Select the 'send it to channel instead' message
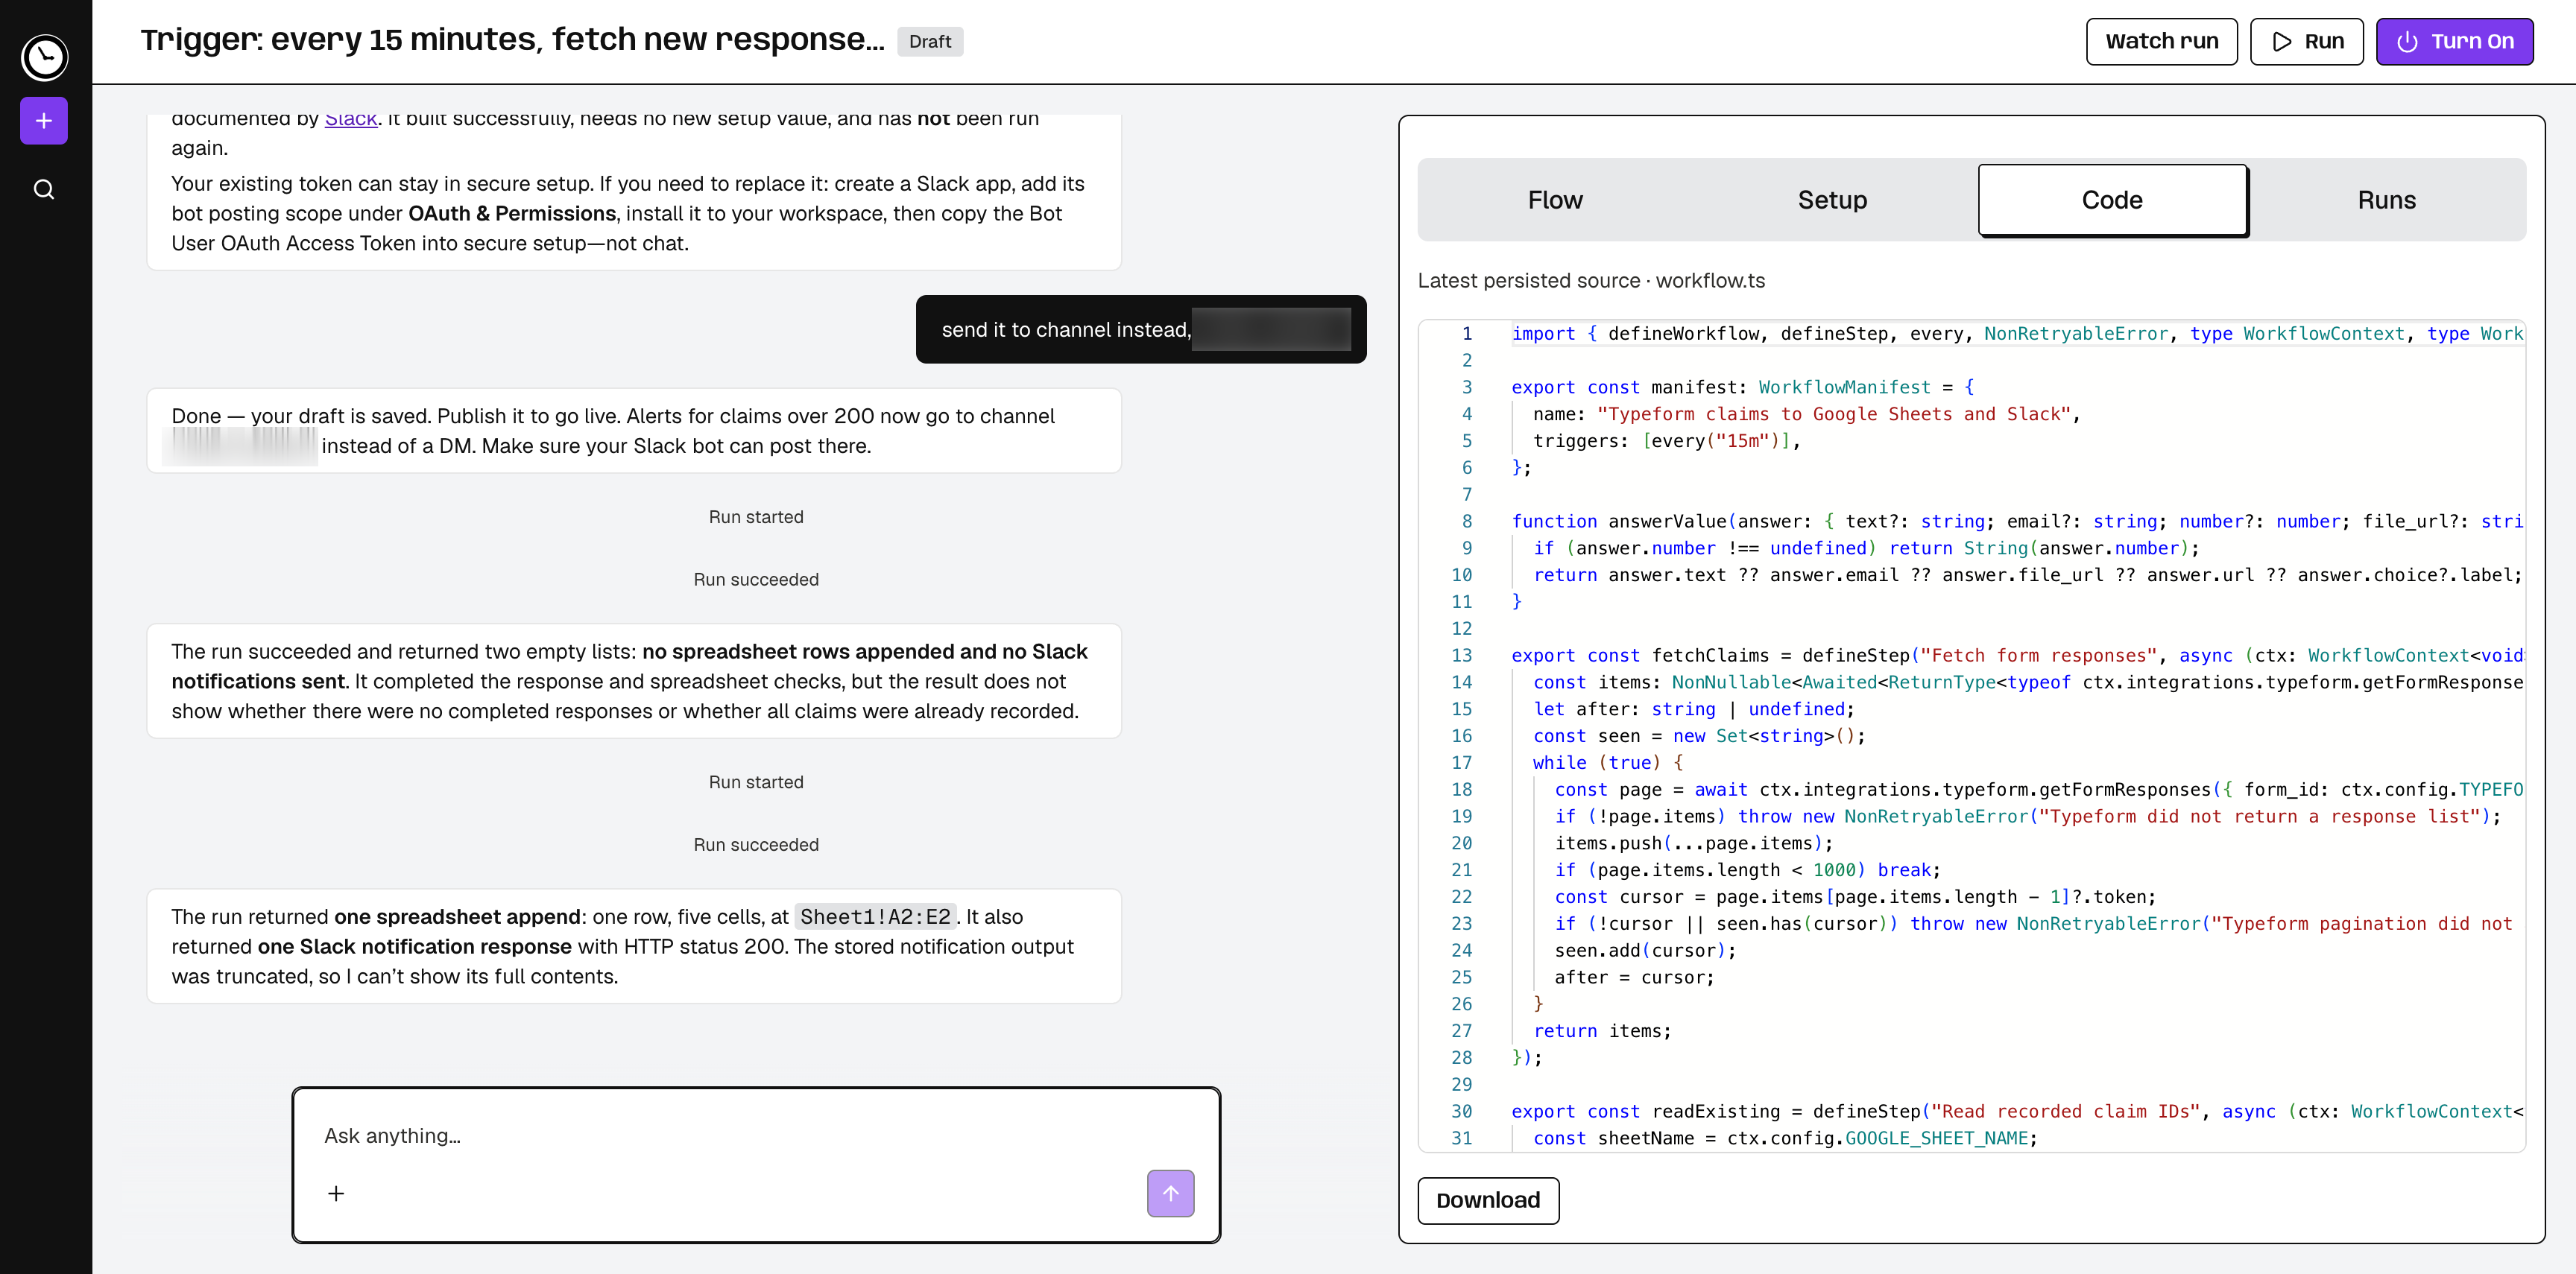 click(1141, 330)
